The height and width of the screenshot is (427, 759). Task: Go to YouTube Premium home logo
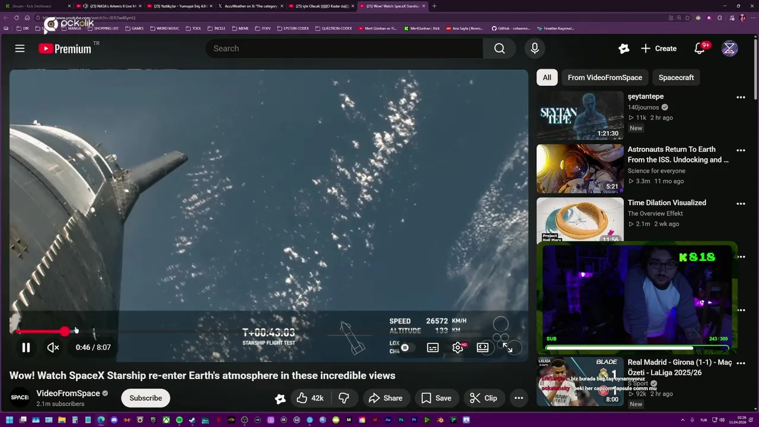point(65,49)
